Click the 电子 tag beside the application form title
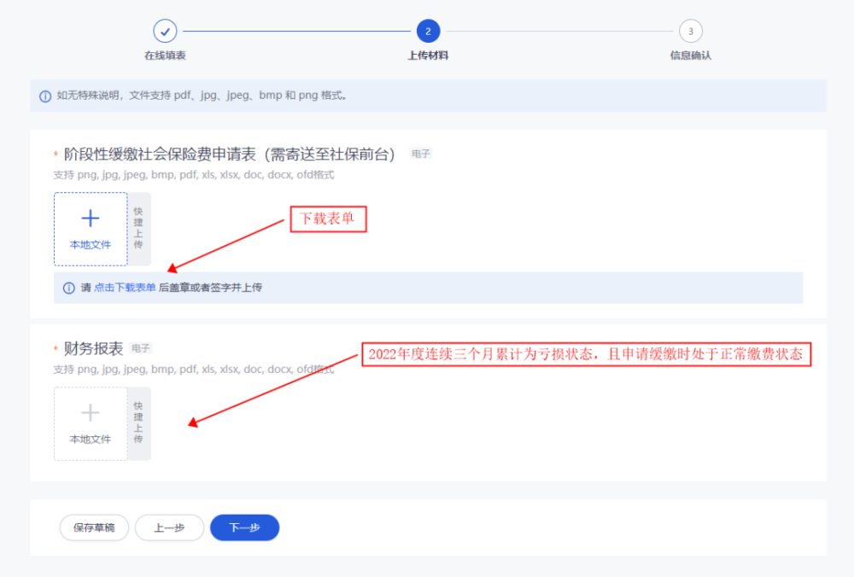This screenshot has width=854, height=577. [420, 154]
